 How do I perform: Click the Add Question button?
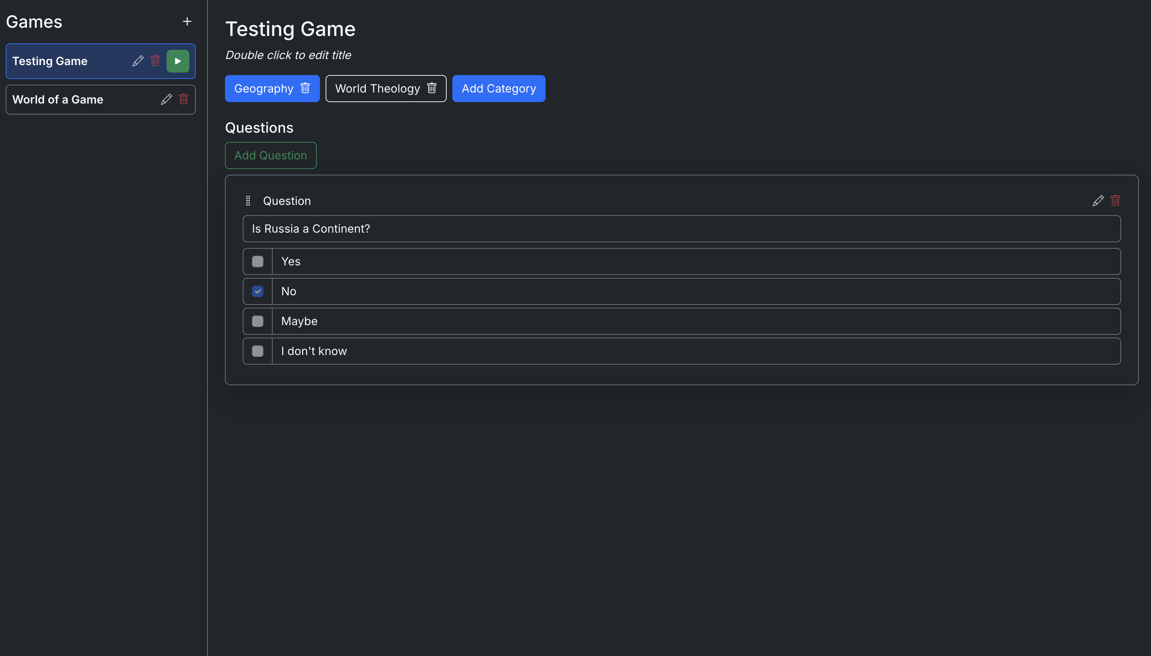click(x=270, y=155)
